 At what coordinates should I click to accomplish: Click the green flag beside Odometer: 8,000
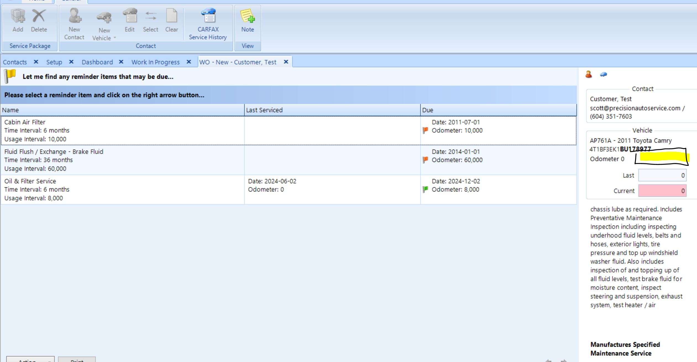click(425, 189)
